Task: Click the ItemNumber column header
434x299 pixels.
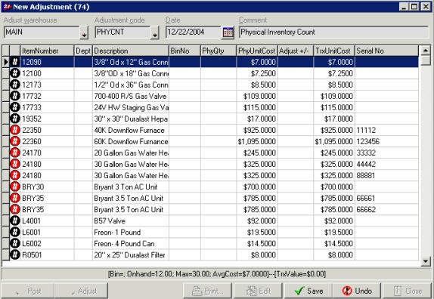Action: point(47,51)
